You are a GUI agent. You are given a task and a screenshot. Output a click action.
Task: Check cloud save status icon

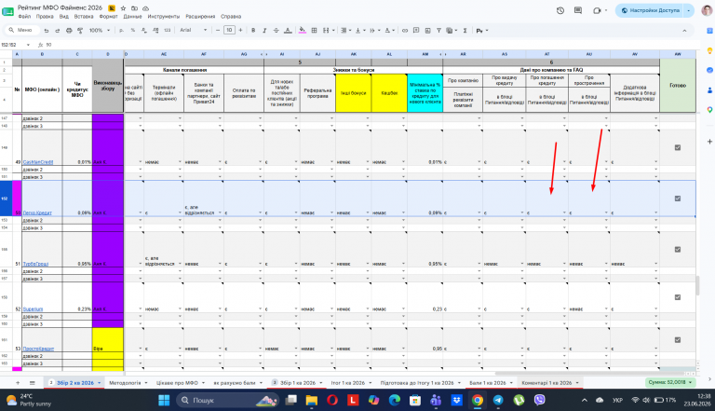click(x=145, y=8)
